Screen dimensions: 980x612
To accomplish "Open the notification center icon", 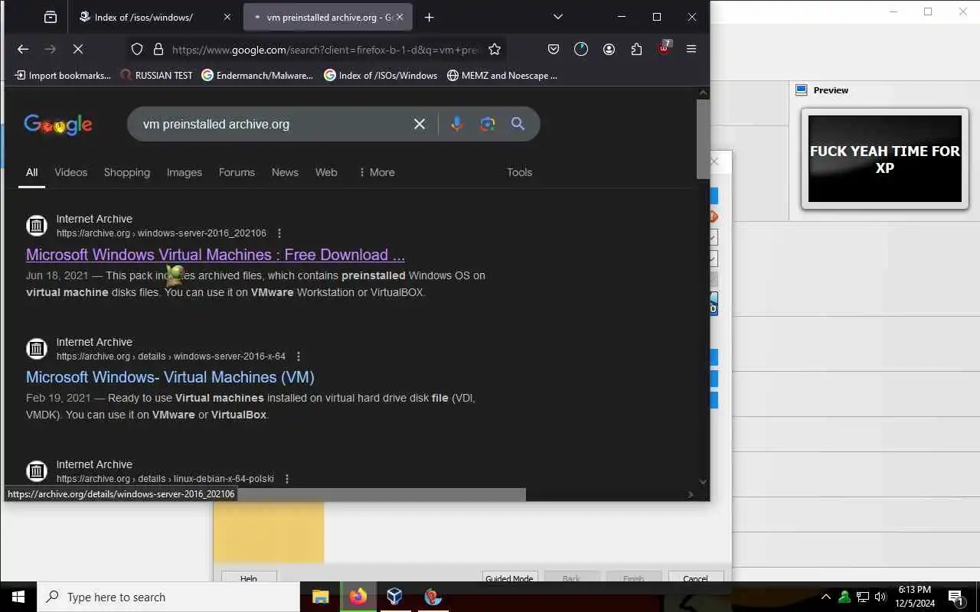I will point(955,597).
